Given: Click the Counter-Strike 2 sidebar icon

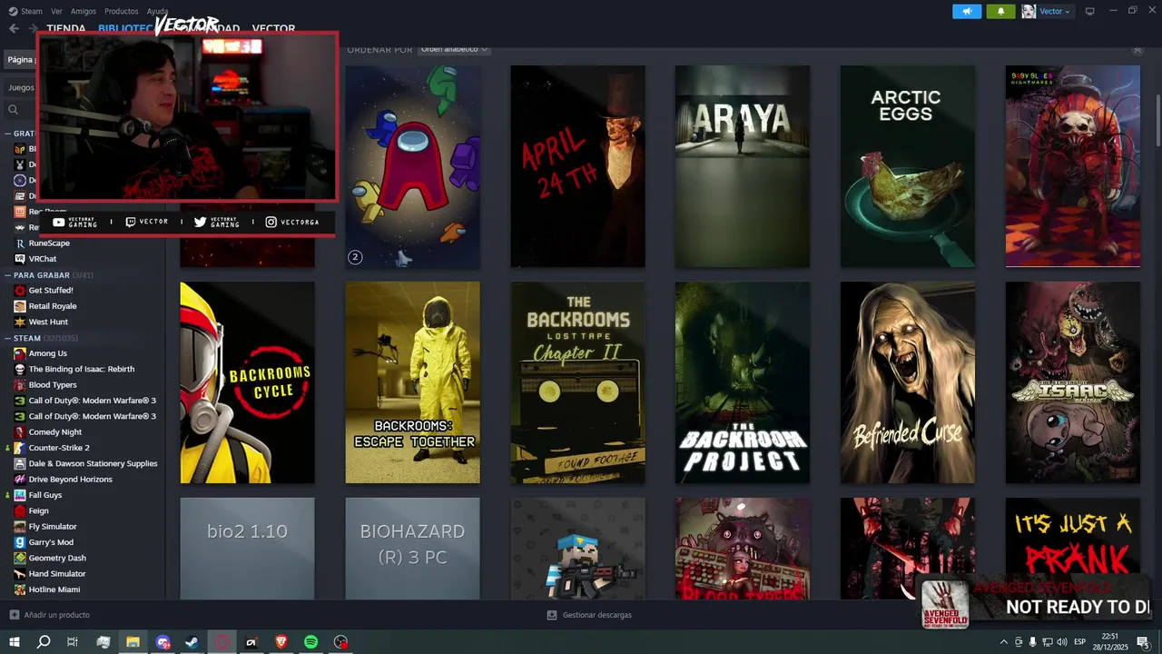Looking at the screenshot, I should 20,448.
